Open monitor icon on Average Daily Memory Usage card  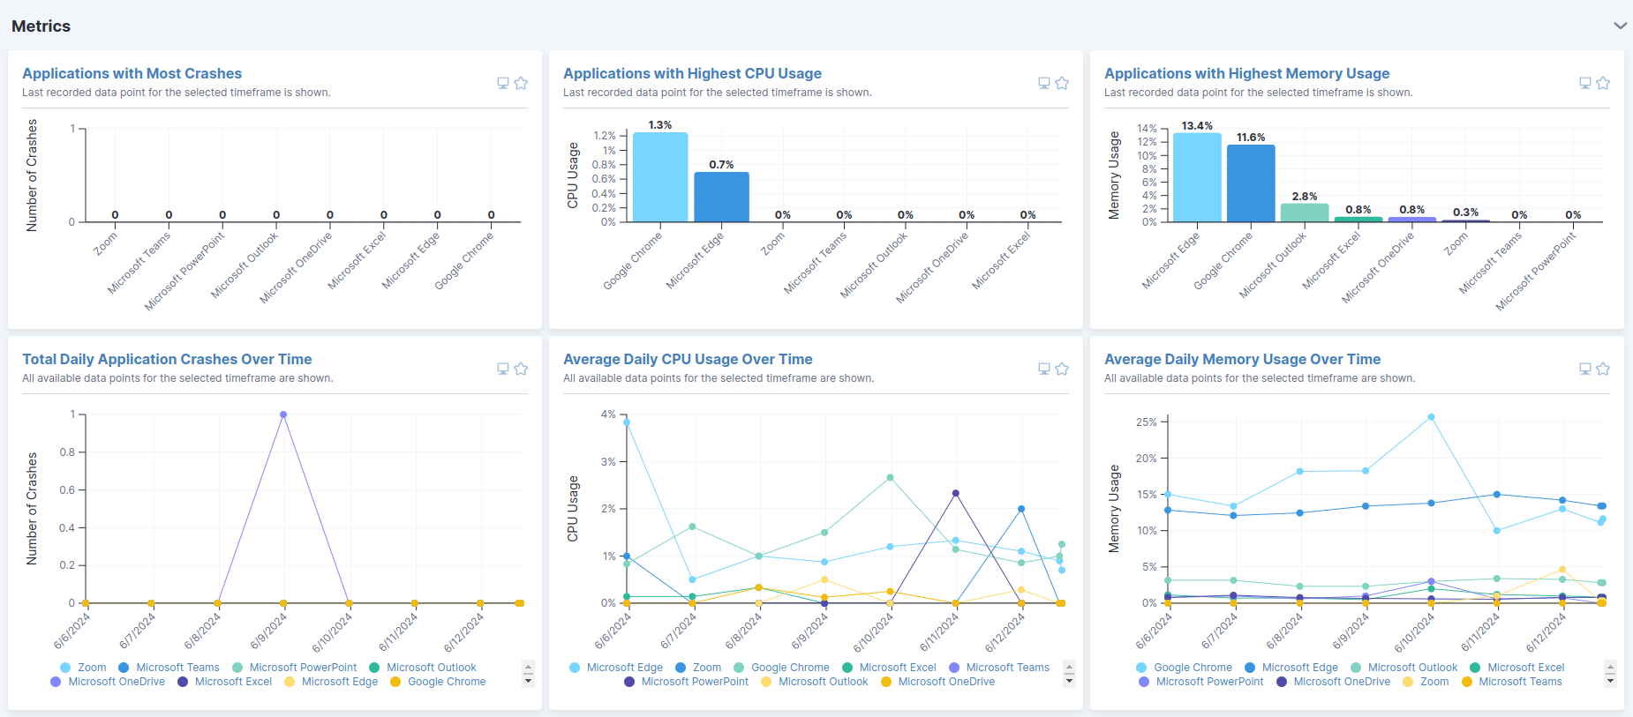point(1585,369)
